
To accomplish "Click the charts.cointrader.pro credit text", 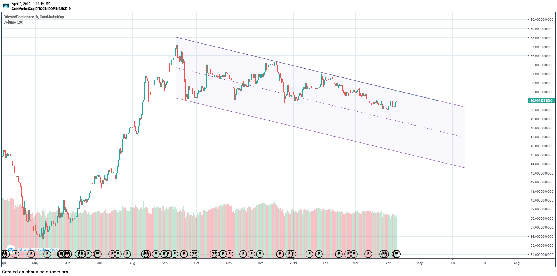I will [x=35, y=272].
